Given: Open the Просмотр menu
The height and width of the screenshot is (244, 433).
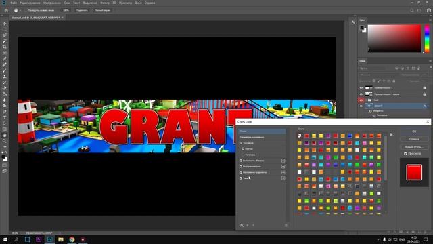Looking at the screenshot, I should pyautogui.click(x=125, y=3).
